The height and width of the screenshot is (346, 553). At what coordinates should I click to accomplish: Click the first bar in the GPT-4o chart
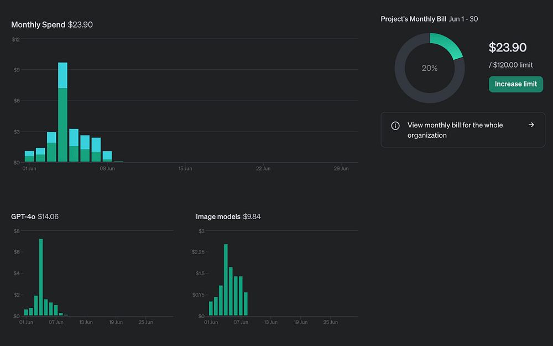click(x=26, y=313)
